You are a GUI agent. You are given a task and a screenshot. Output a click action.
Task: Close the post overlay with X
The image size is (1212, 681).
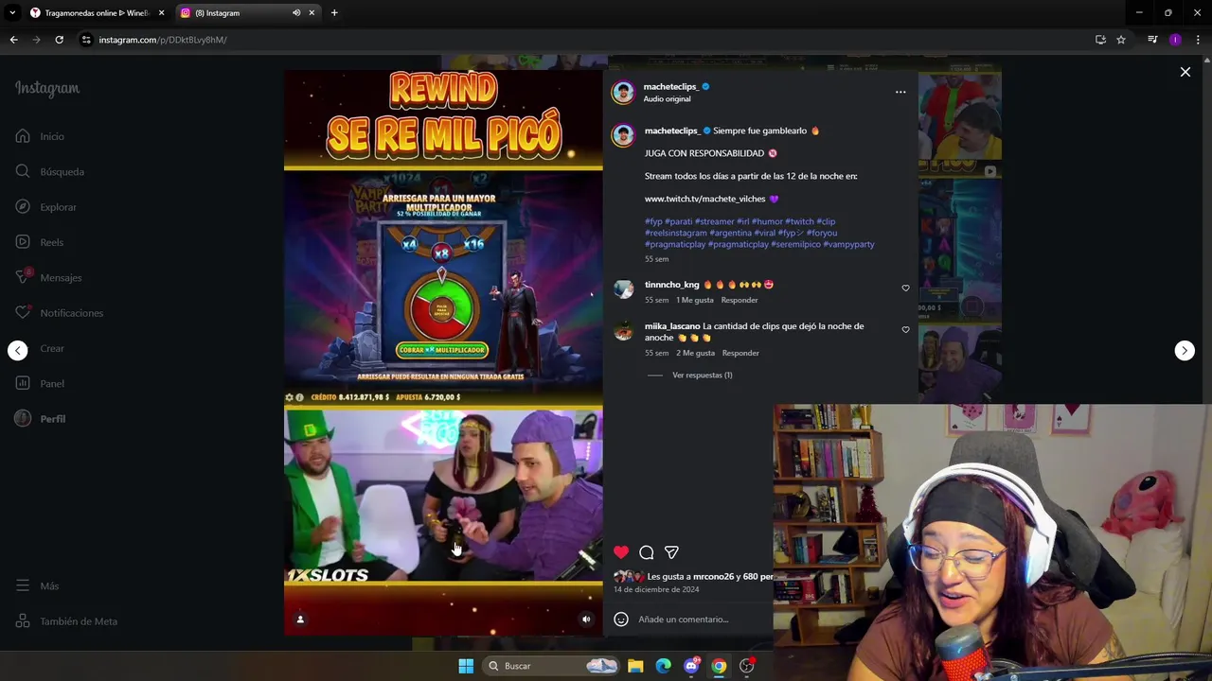click(1185, 72)
